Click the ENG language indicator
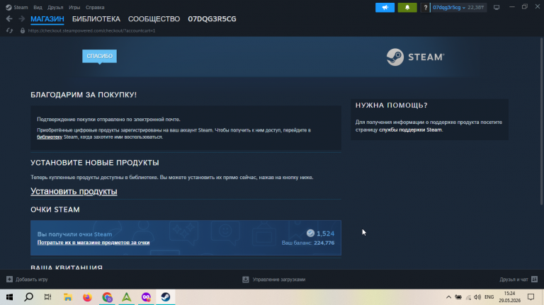Screen dimensions: 544x305 pyautogui.click(x=489, y=297)
